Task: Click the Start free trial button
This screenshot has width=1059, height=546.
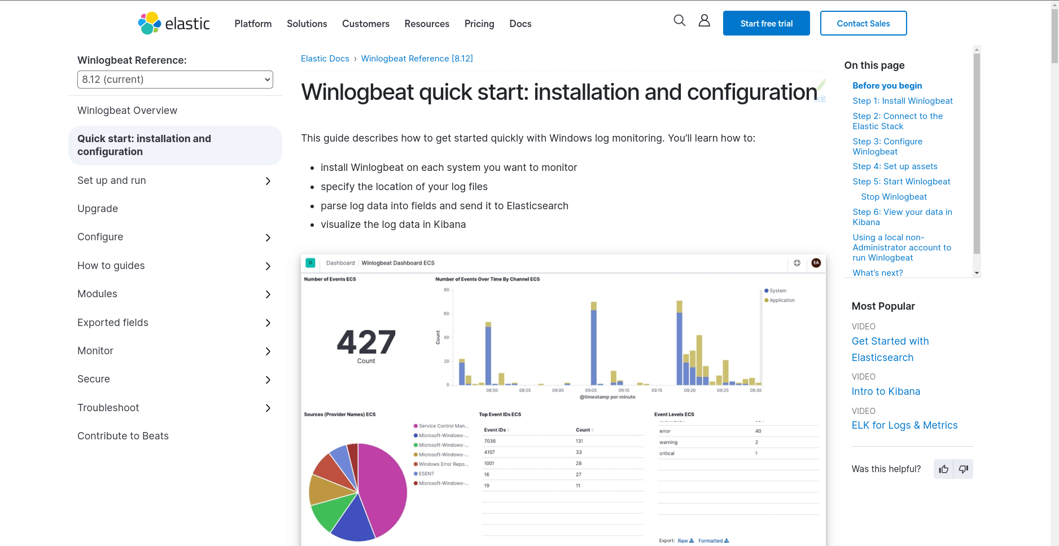Action: [x=766, y=23]
